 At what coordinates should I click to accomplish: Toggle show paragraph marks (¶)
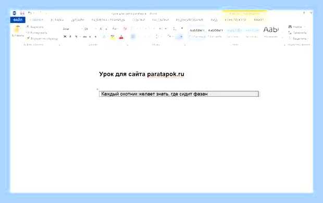pos(182,29)
